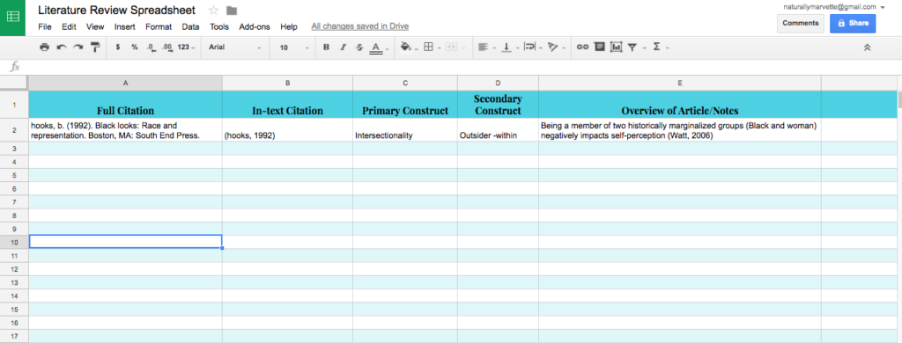Select the Outsider -within cell

(x=499, y=130)
